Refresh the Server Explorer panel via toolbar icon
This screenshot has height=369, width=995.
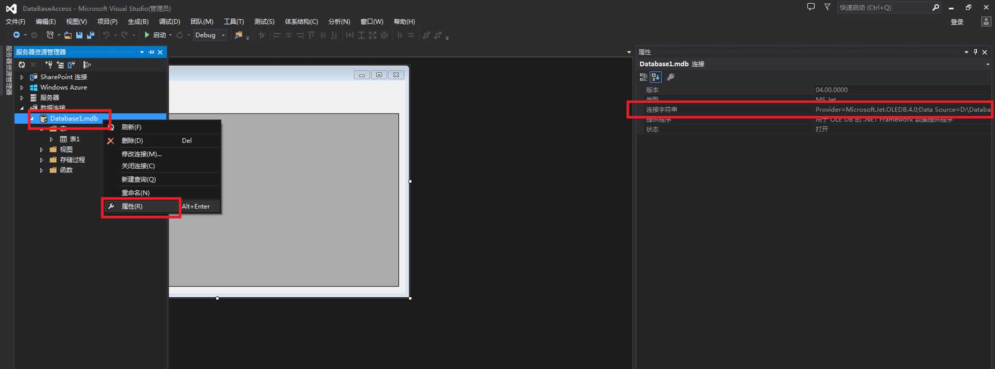(21, 65)
